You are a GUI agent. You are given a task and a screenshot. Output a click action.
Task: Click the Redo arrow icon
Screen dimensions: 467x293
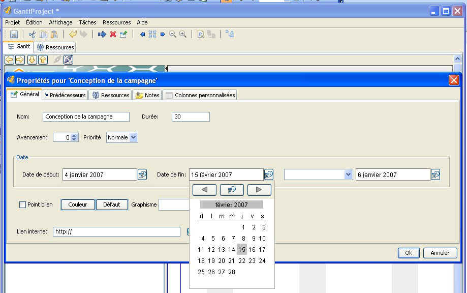coord(83,34)
